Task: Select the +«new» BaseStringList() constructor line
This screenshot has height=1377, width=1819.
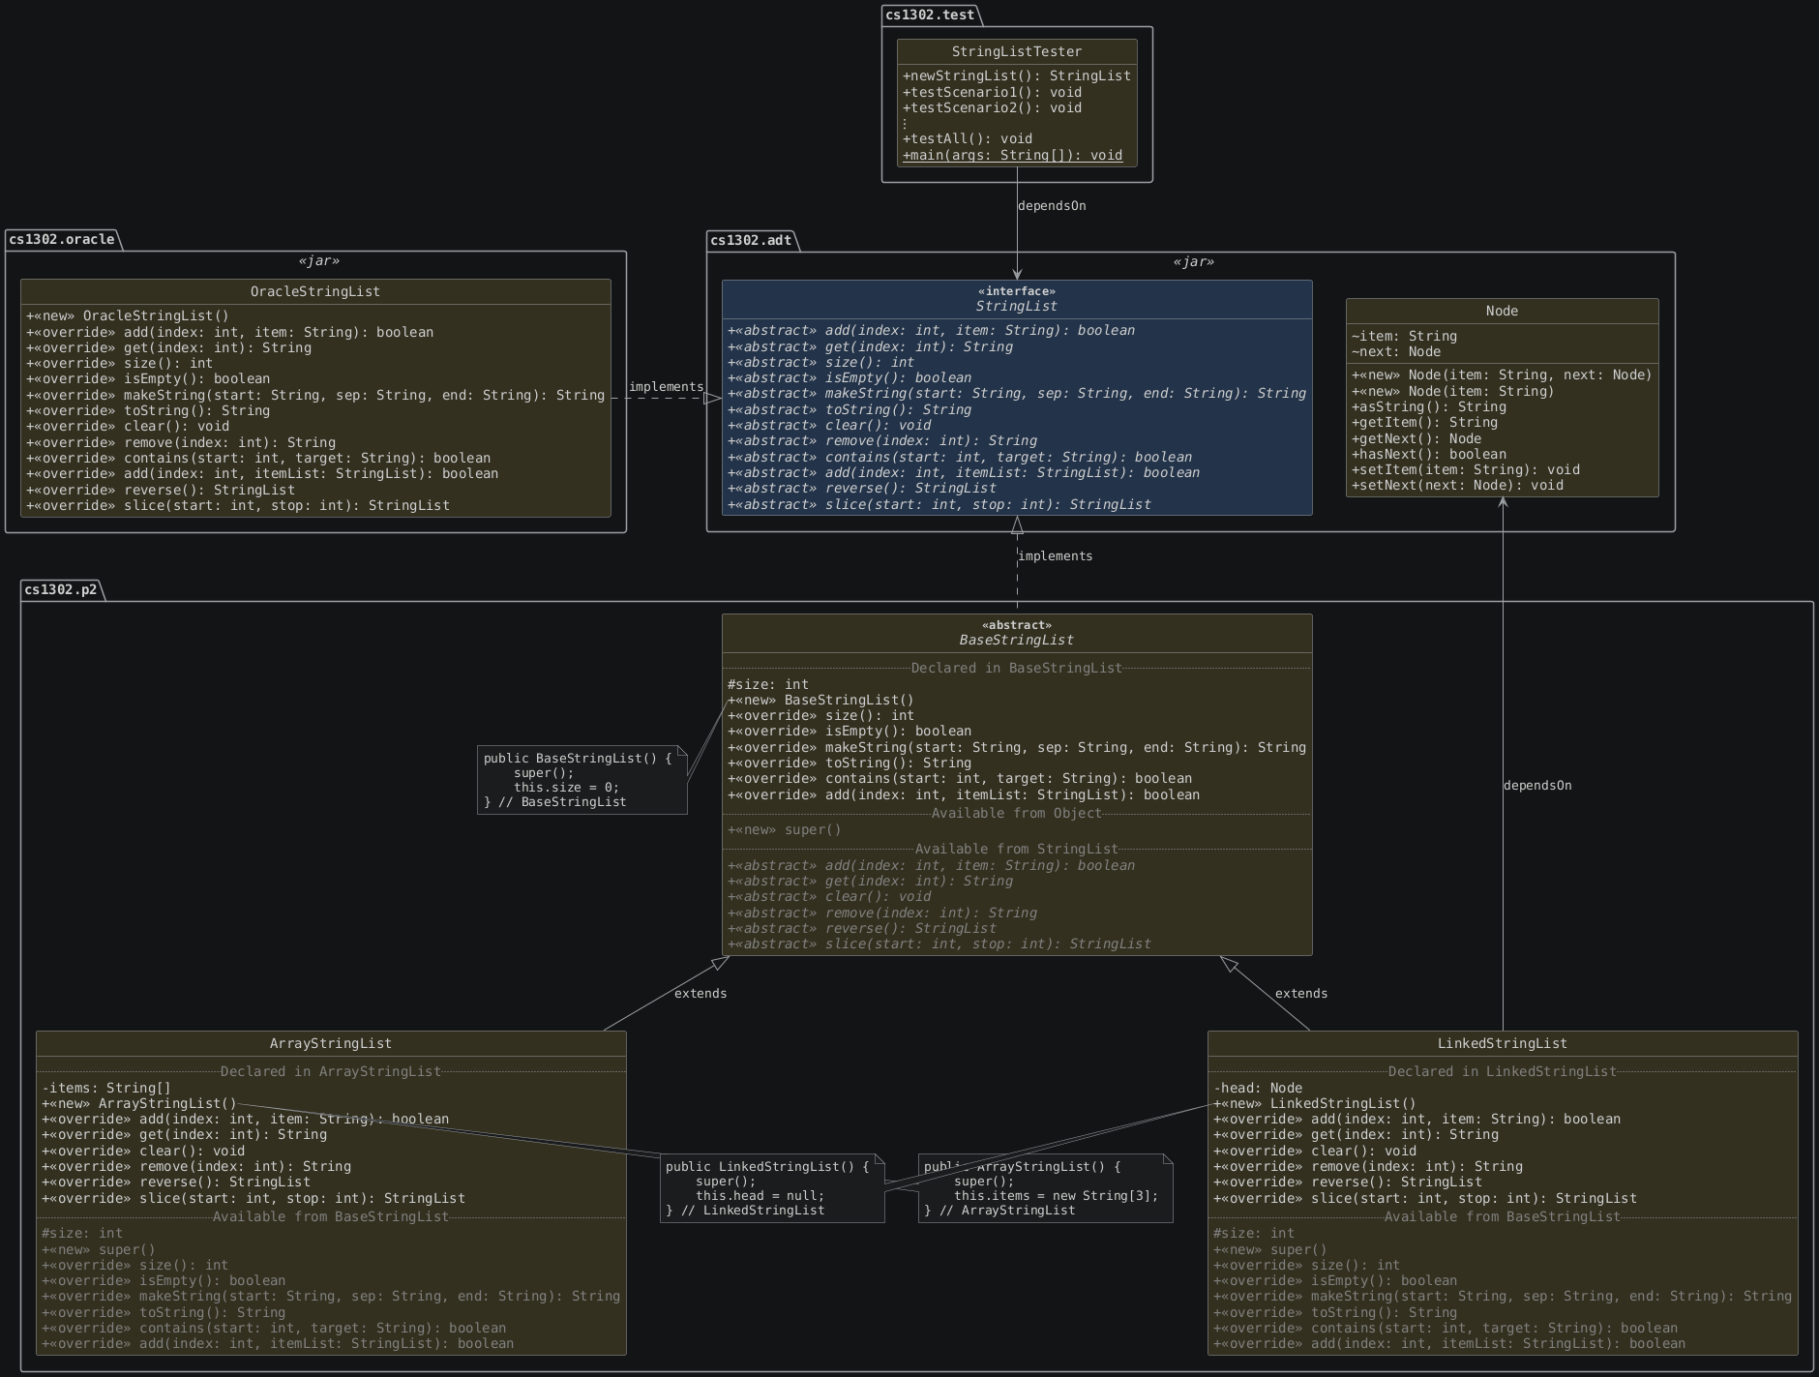Action: click(820, 701)
